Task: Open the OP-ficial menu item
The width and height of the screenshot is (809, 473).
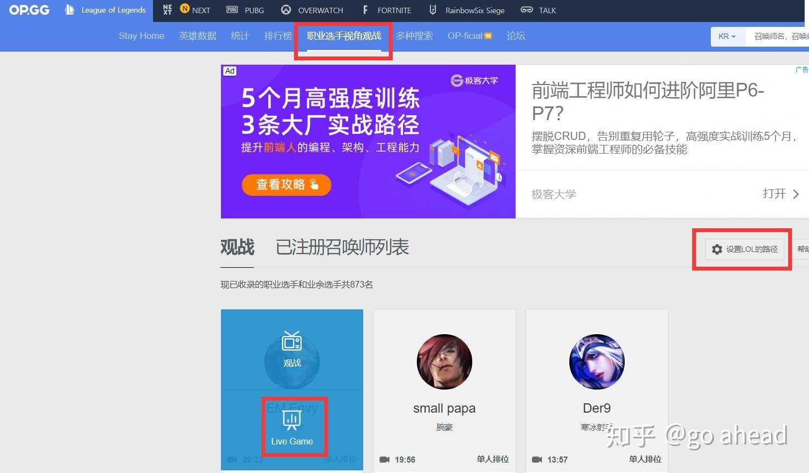Action: coord(469,36)
